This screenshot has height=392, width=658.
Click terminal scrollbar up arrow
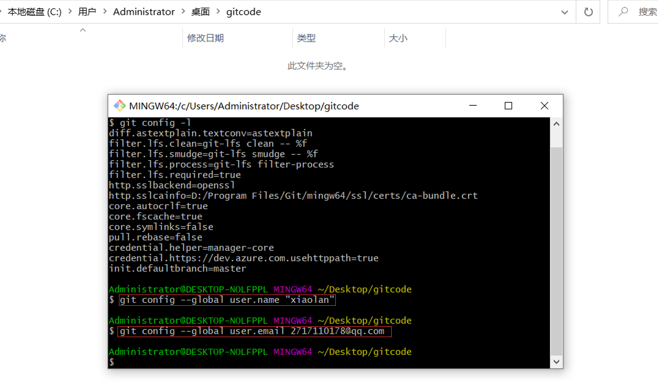556,124
